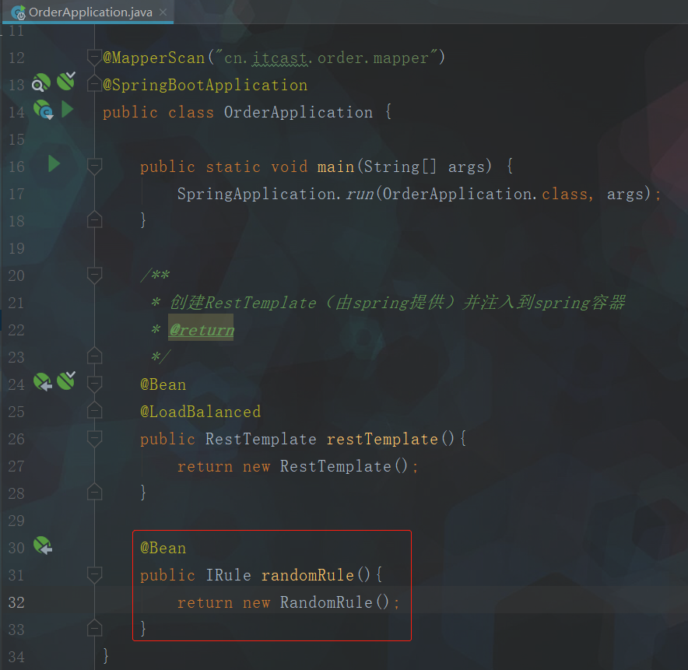Image resolution: width=688 pixels, height=670 pixels.
Task: Click new RandomRule() constructor call
Action: [316, 602]
